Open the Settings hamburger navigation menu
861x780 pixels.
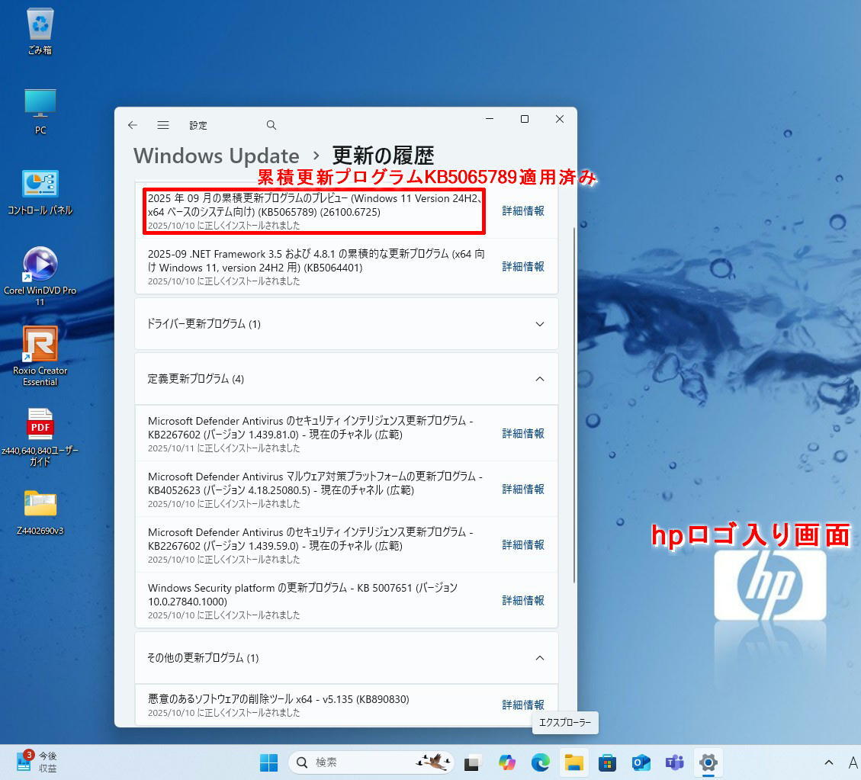tap(163, 125)
